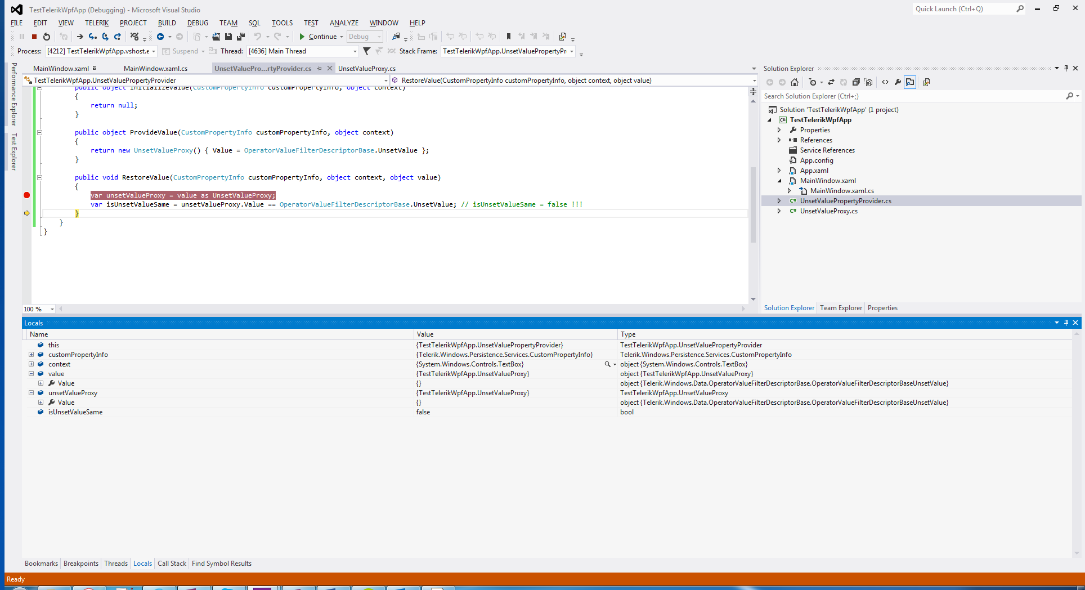Click the View Code icon in Solution Explorer
Screen dimensions: 1085x590
pyautogui.click(x=885, y=82)
